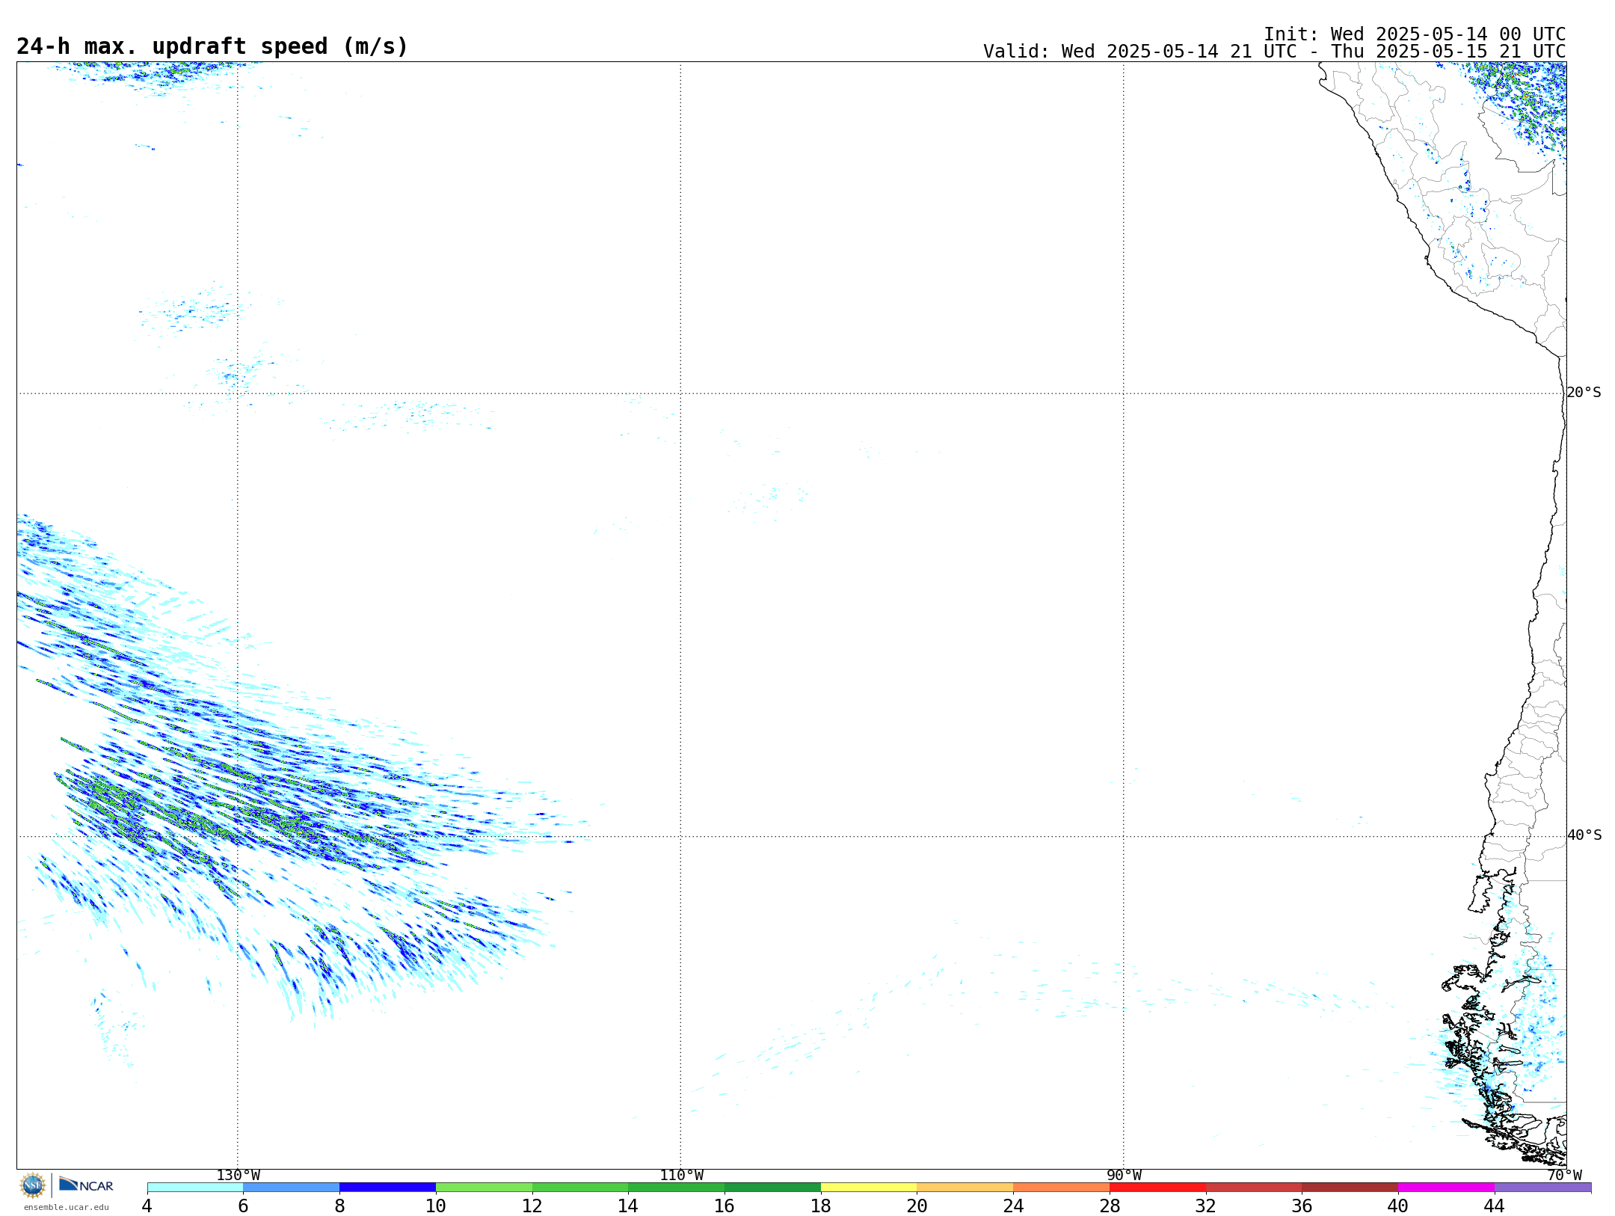
Task: Select the 36–40 m/s dark brown-red swatch
Action: pos(1350,1188)
